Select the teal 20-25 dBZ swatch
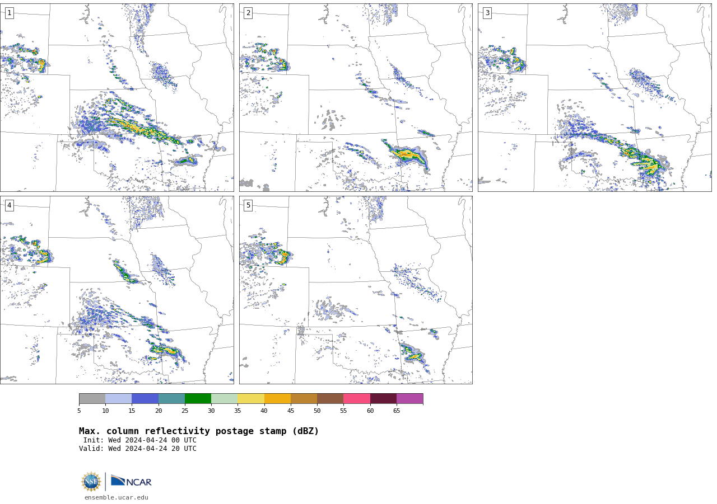 171,399
